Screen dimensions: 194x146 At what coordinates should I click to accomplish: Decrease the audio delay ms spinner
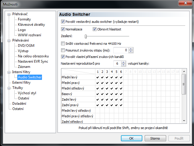[x=131, y=51]
